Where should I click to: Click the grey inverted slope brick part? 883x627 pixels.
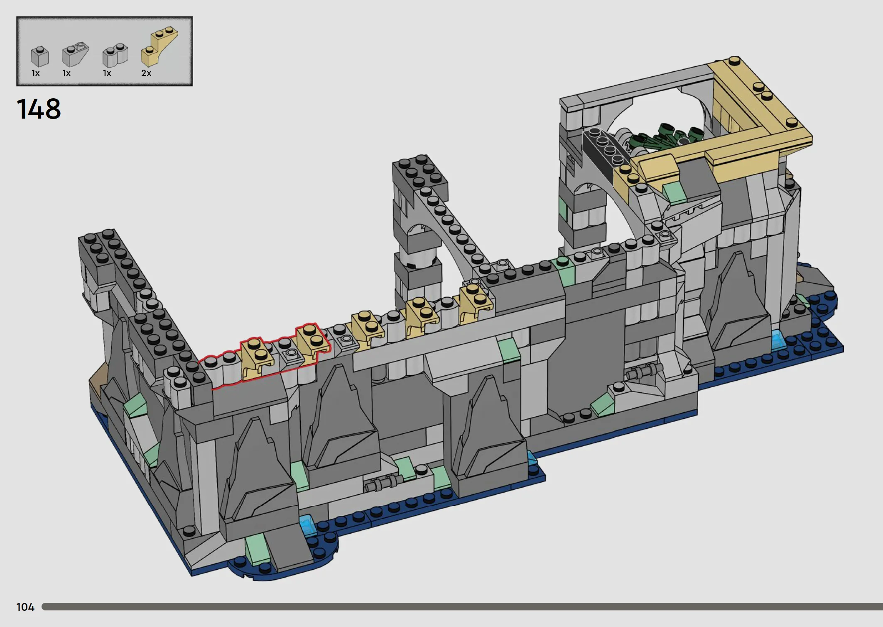tap(75, 54)
